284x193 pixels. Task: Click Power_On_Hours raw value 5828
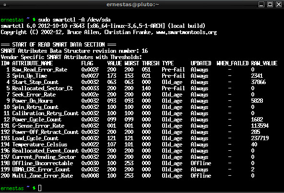click(257, 101)
